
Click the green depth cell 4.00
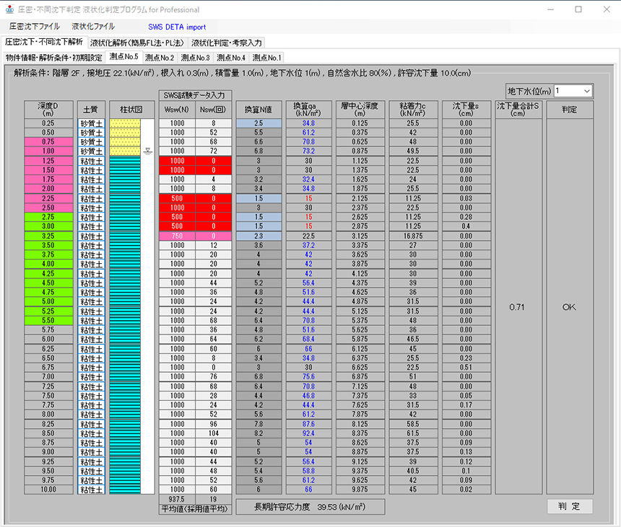[x=48, y=264]
